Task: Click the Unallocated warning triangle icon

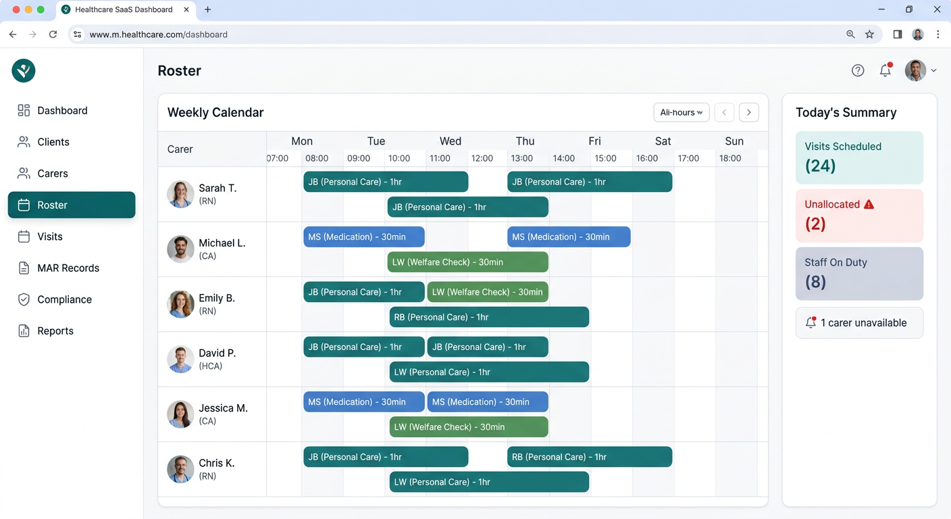Action: pos(869,204)
